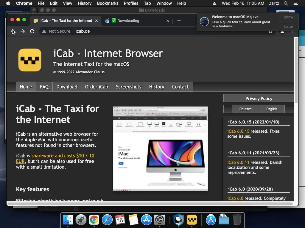The image size is (305, 228).
Task: Open the Tab menu
Action: [147, 3]
